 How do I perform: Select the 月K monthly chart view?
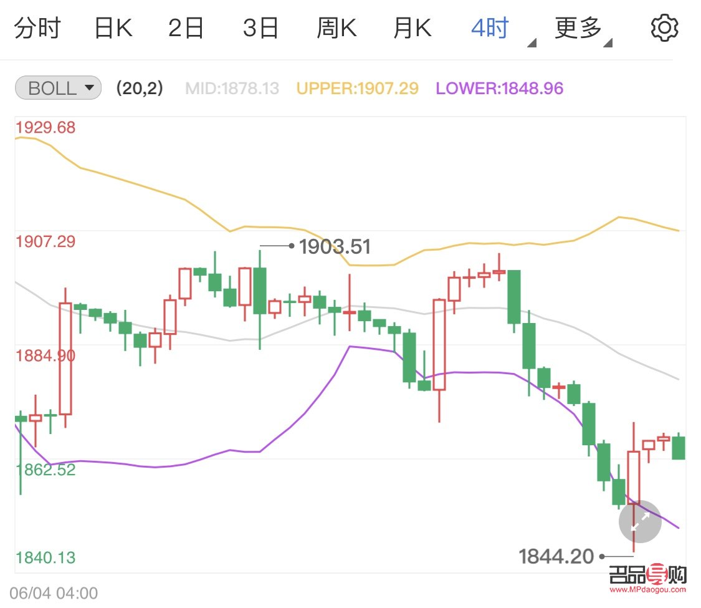point(411,27)
